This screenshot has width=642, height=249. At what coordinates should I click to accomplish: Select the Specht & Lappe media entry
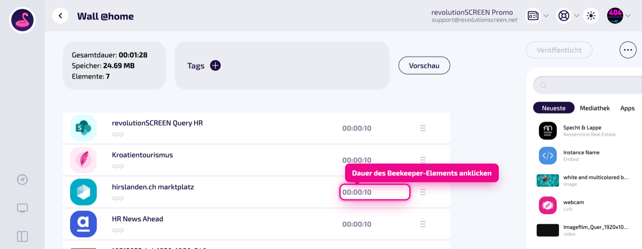tap(582, 128)
